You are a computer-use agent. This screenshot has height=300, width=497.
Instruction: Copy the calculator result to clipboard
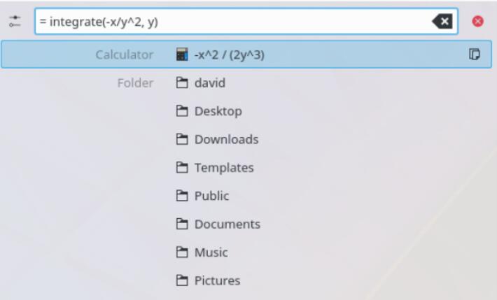coord(475,55)
